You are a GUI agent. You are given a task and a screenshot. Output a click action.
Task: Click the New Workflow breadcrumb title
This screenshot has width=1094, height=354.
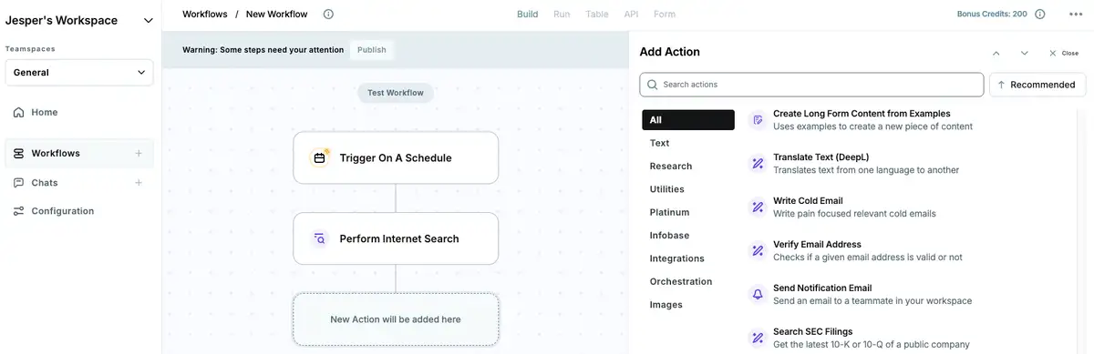coord(277,14)
